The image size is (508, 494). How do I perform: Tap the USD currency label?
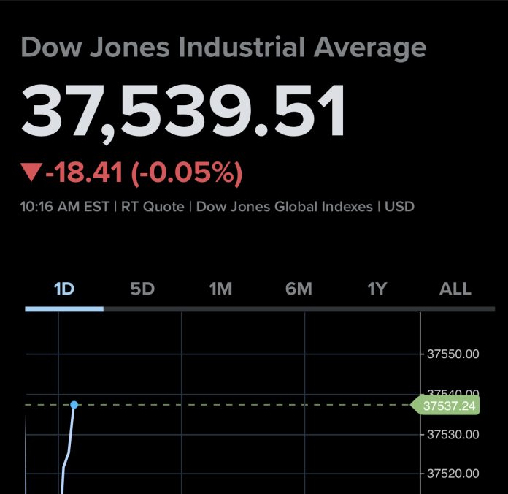point(399,207)
